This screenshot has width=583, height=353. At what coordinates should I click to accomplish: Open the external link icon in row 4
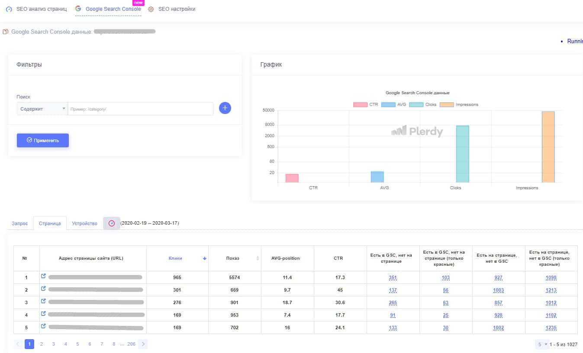(43, 313)
